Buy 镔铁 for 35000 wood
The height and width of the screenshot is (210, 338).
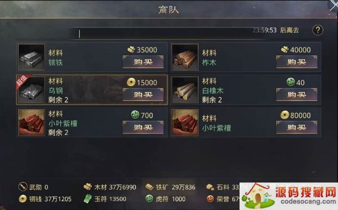click(143, 62)
